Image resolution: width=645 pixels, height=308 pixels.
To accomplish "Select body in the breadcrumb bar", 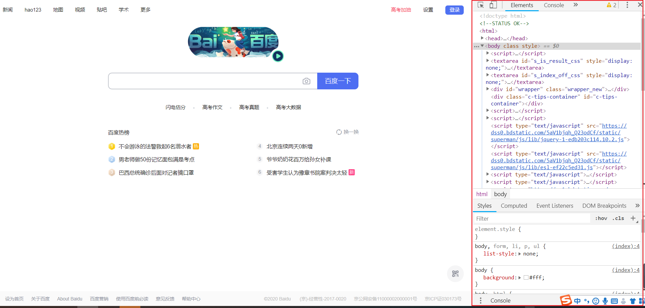I will click(500, 194).
